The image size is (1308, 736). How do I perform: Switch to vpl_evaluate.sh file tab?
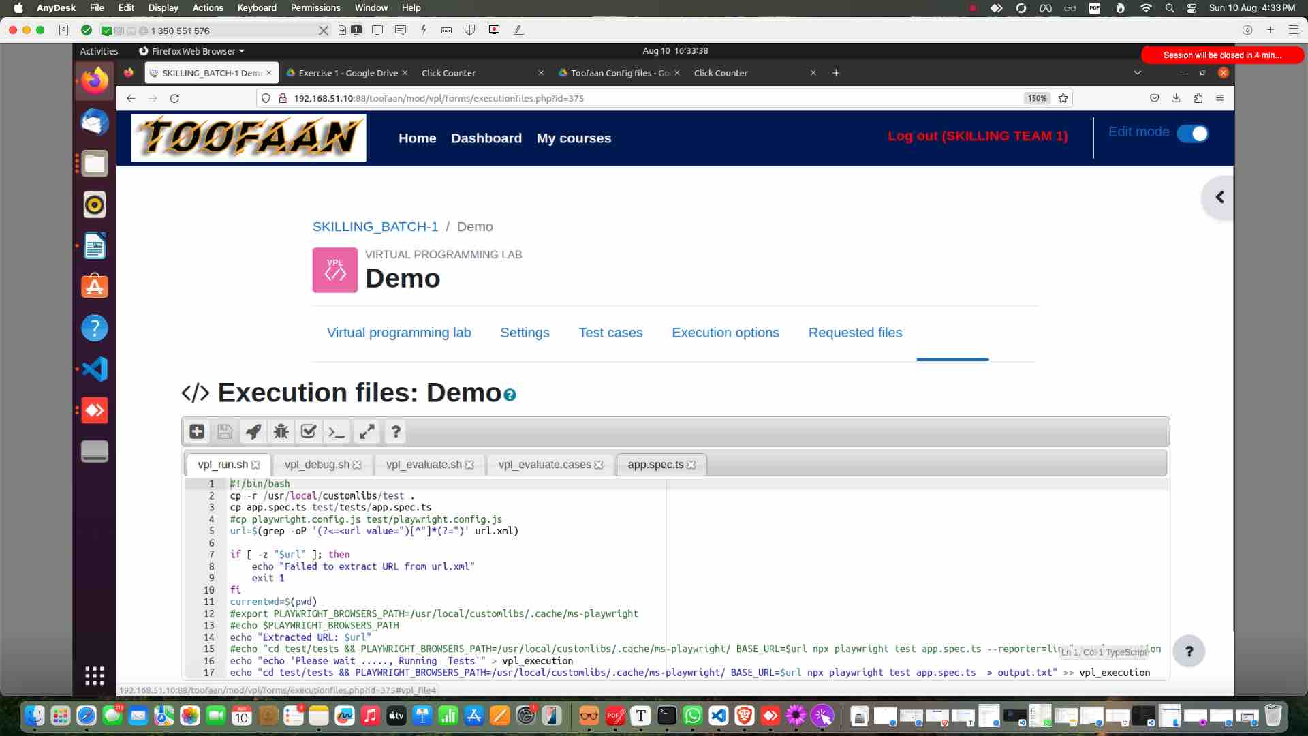pyautogui.click(x=423, y=465)
